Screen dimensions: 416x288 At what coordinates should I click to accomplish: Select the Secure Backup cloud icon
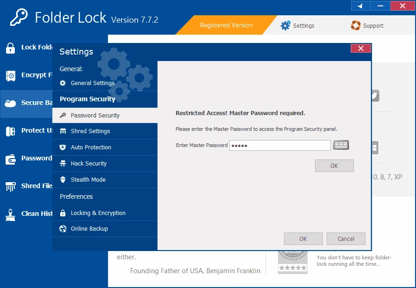tap(10, 103)
